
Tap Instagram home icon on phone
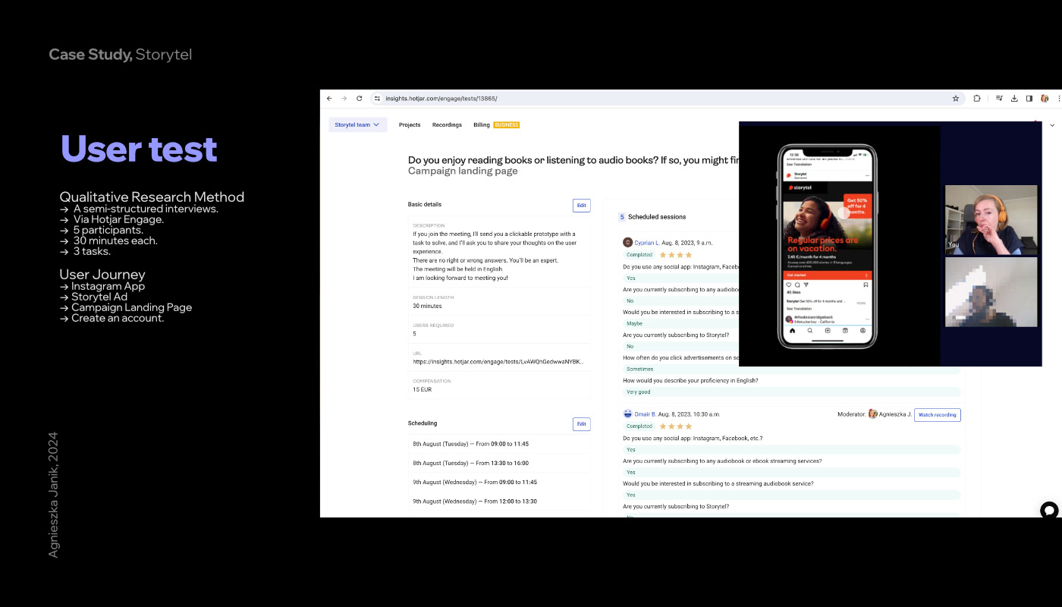[792, 331]
